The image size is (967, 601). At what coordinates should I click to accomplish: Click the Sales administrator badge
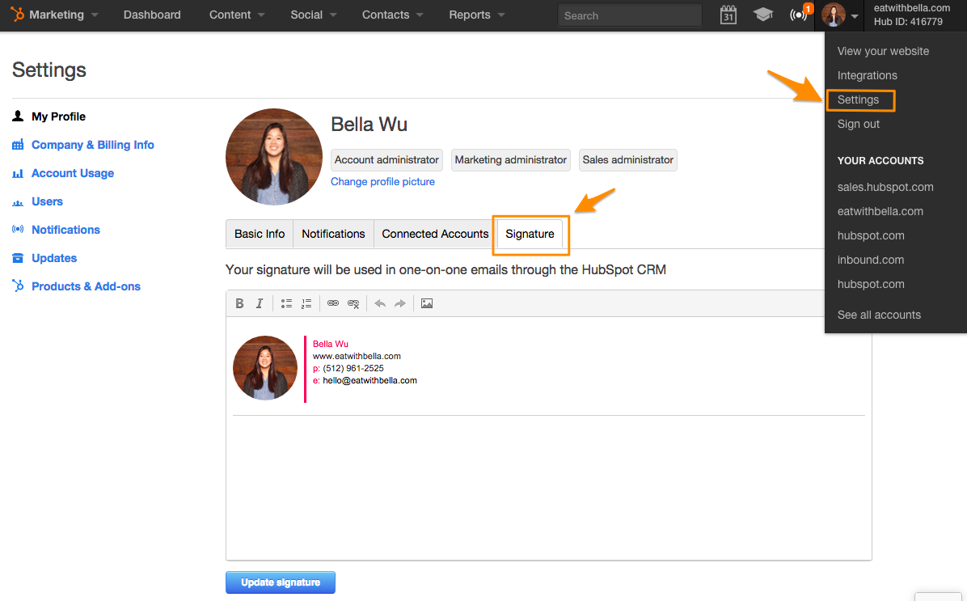coord(627,160)
